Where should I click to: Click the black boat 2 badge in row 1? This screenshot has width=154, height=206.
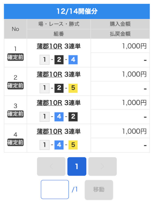coord(59,60)
